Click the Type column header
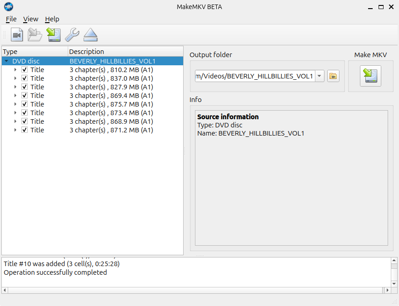This screenshot has height=306, width=399. [10, 52]
